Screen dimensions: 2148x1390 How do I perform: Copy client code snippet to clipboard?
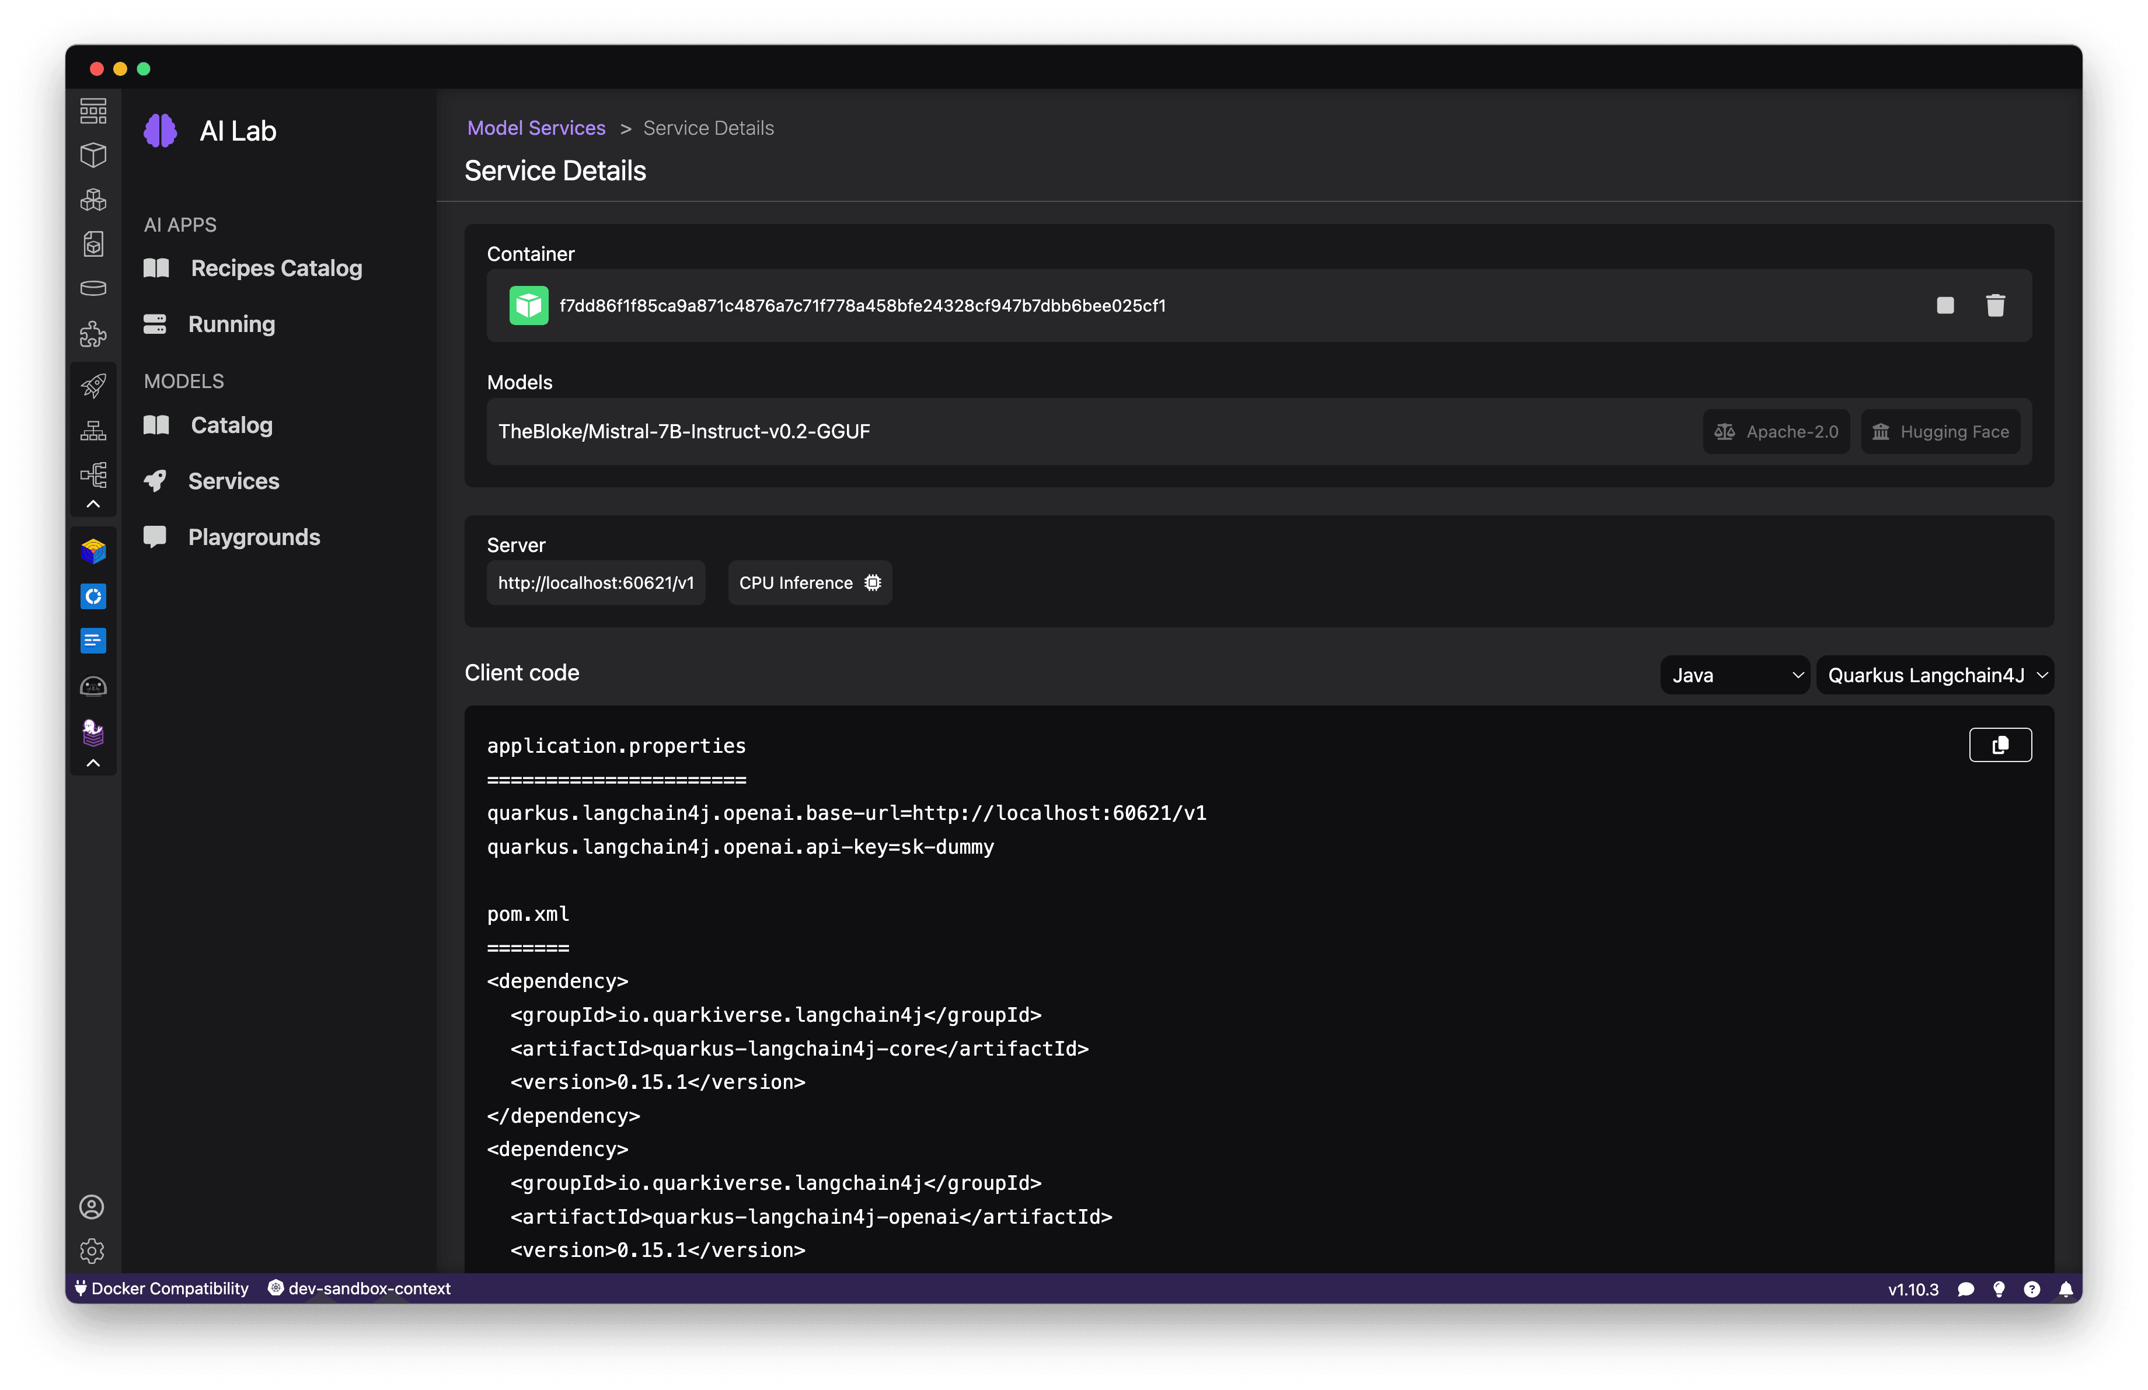(2000, 745)
